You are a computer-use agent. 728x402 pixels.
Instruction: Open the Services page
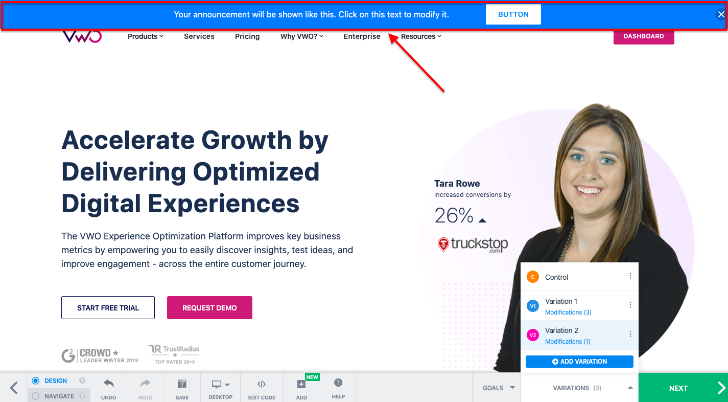click(x=199, y=36)
